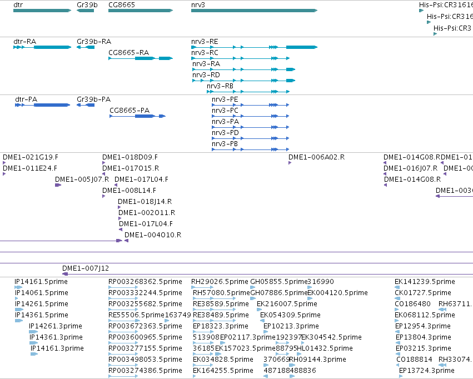This screenshot has width=473, height=379.
Task: Click the DME1-007J12 BAC label
Action: [x=86, y=268]
